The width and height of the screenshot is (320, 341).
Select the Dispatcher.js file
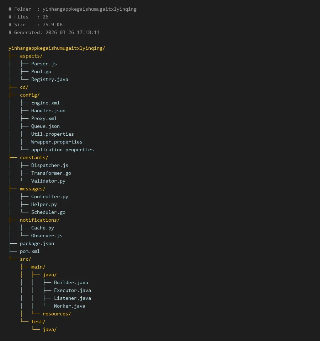point(49,165)
